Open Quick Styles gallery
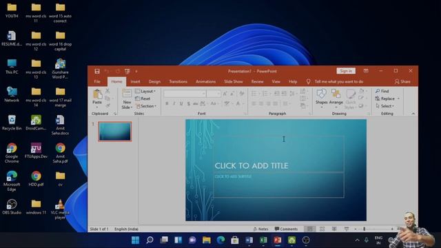The height and width of the screenshot is (248, 441). [x=351, y=99]
